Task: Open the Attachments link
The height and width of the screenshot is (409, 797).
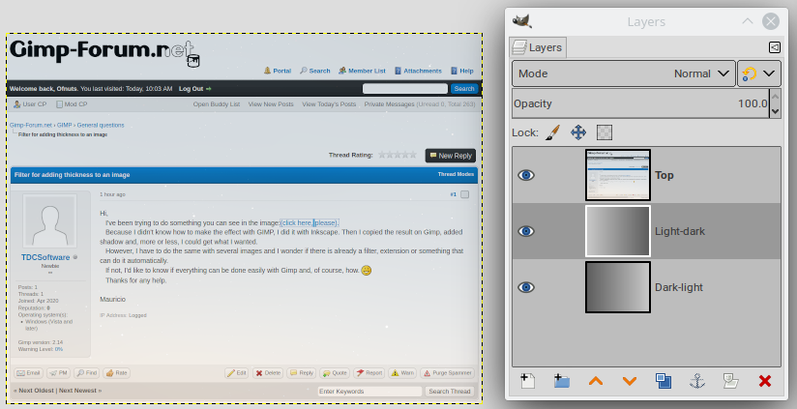Action: [418, 71]
